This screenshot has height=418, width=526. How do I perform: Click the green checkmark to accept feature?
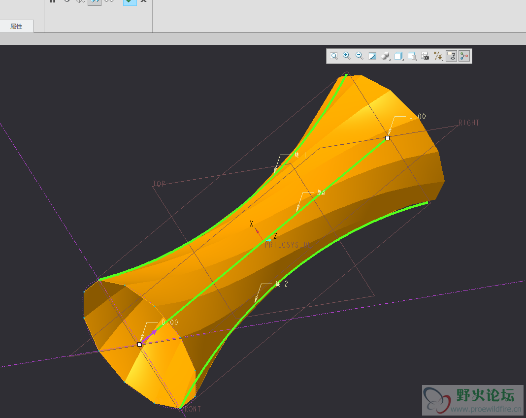pyautogui.click(x=130, y=1)
